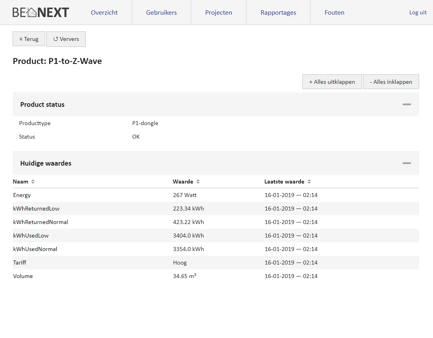Click the Energy row timestamp
The width and height of the screenshot is (433, 338).
click(291, 195)
